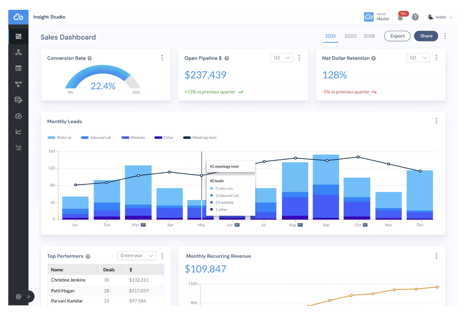
Task: Switch to the 2020 tab
Action: point(350,36)
